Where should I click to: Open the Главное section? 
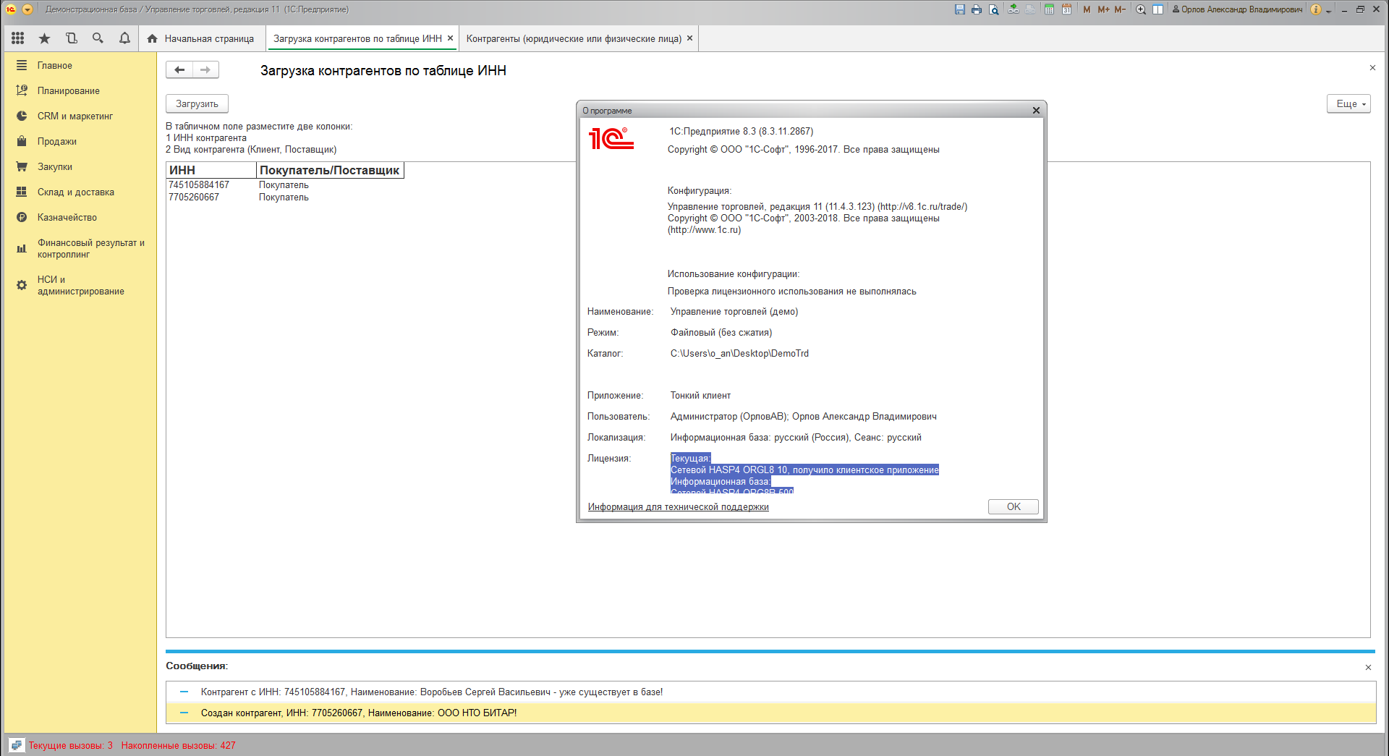(55, 65)
